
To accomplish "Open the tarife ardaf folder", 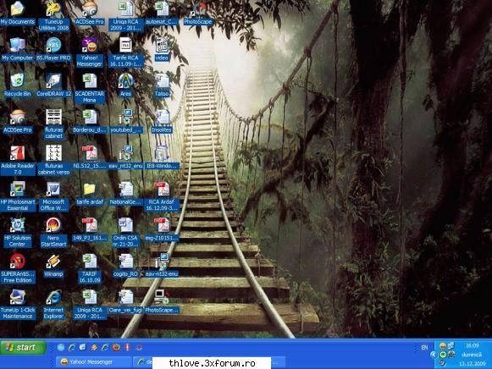I will [x=90, y=193].
